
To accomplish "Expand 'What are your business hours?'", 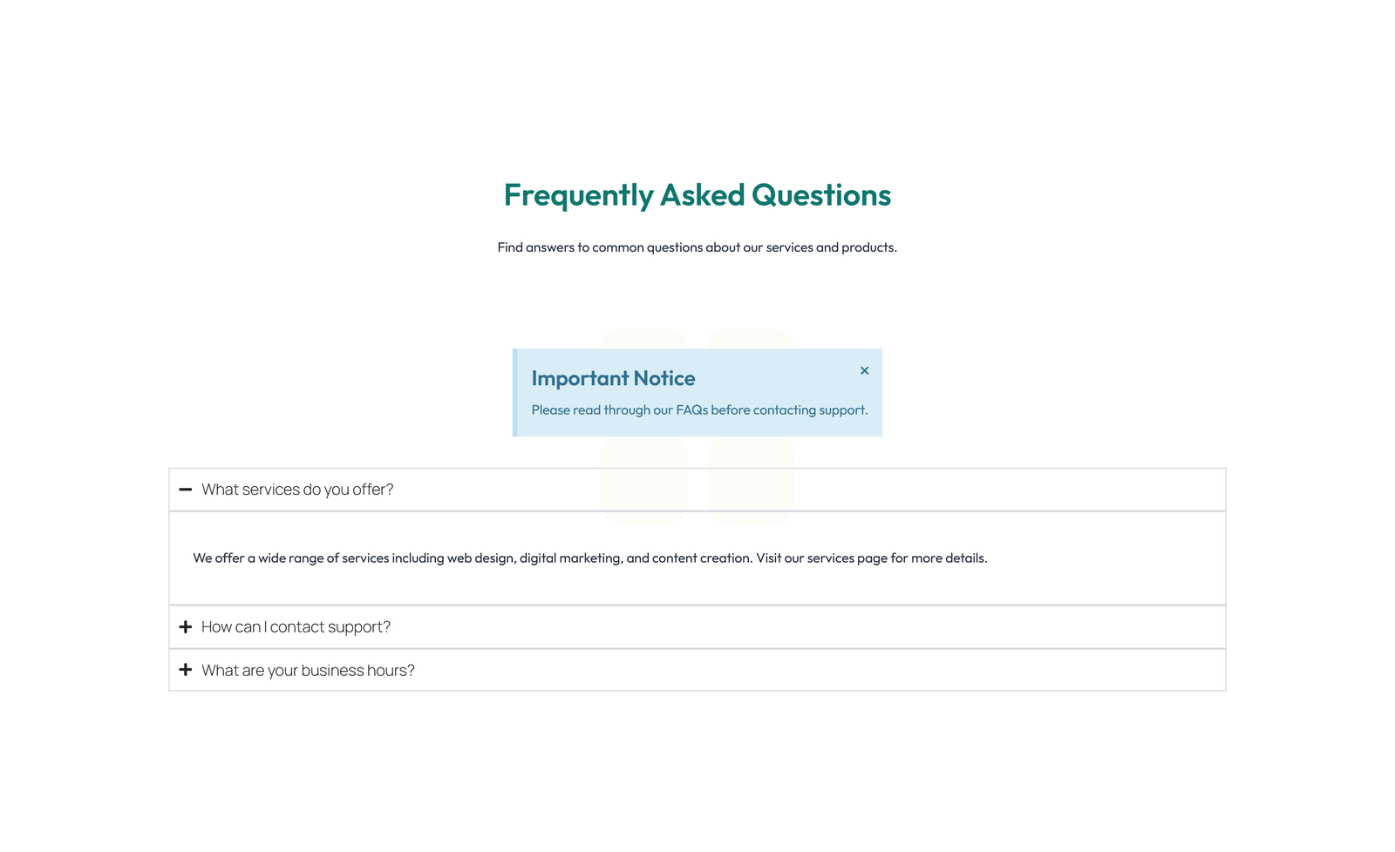I will point(308,669).
